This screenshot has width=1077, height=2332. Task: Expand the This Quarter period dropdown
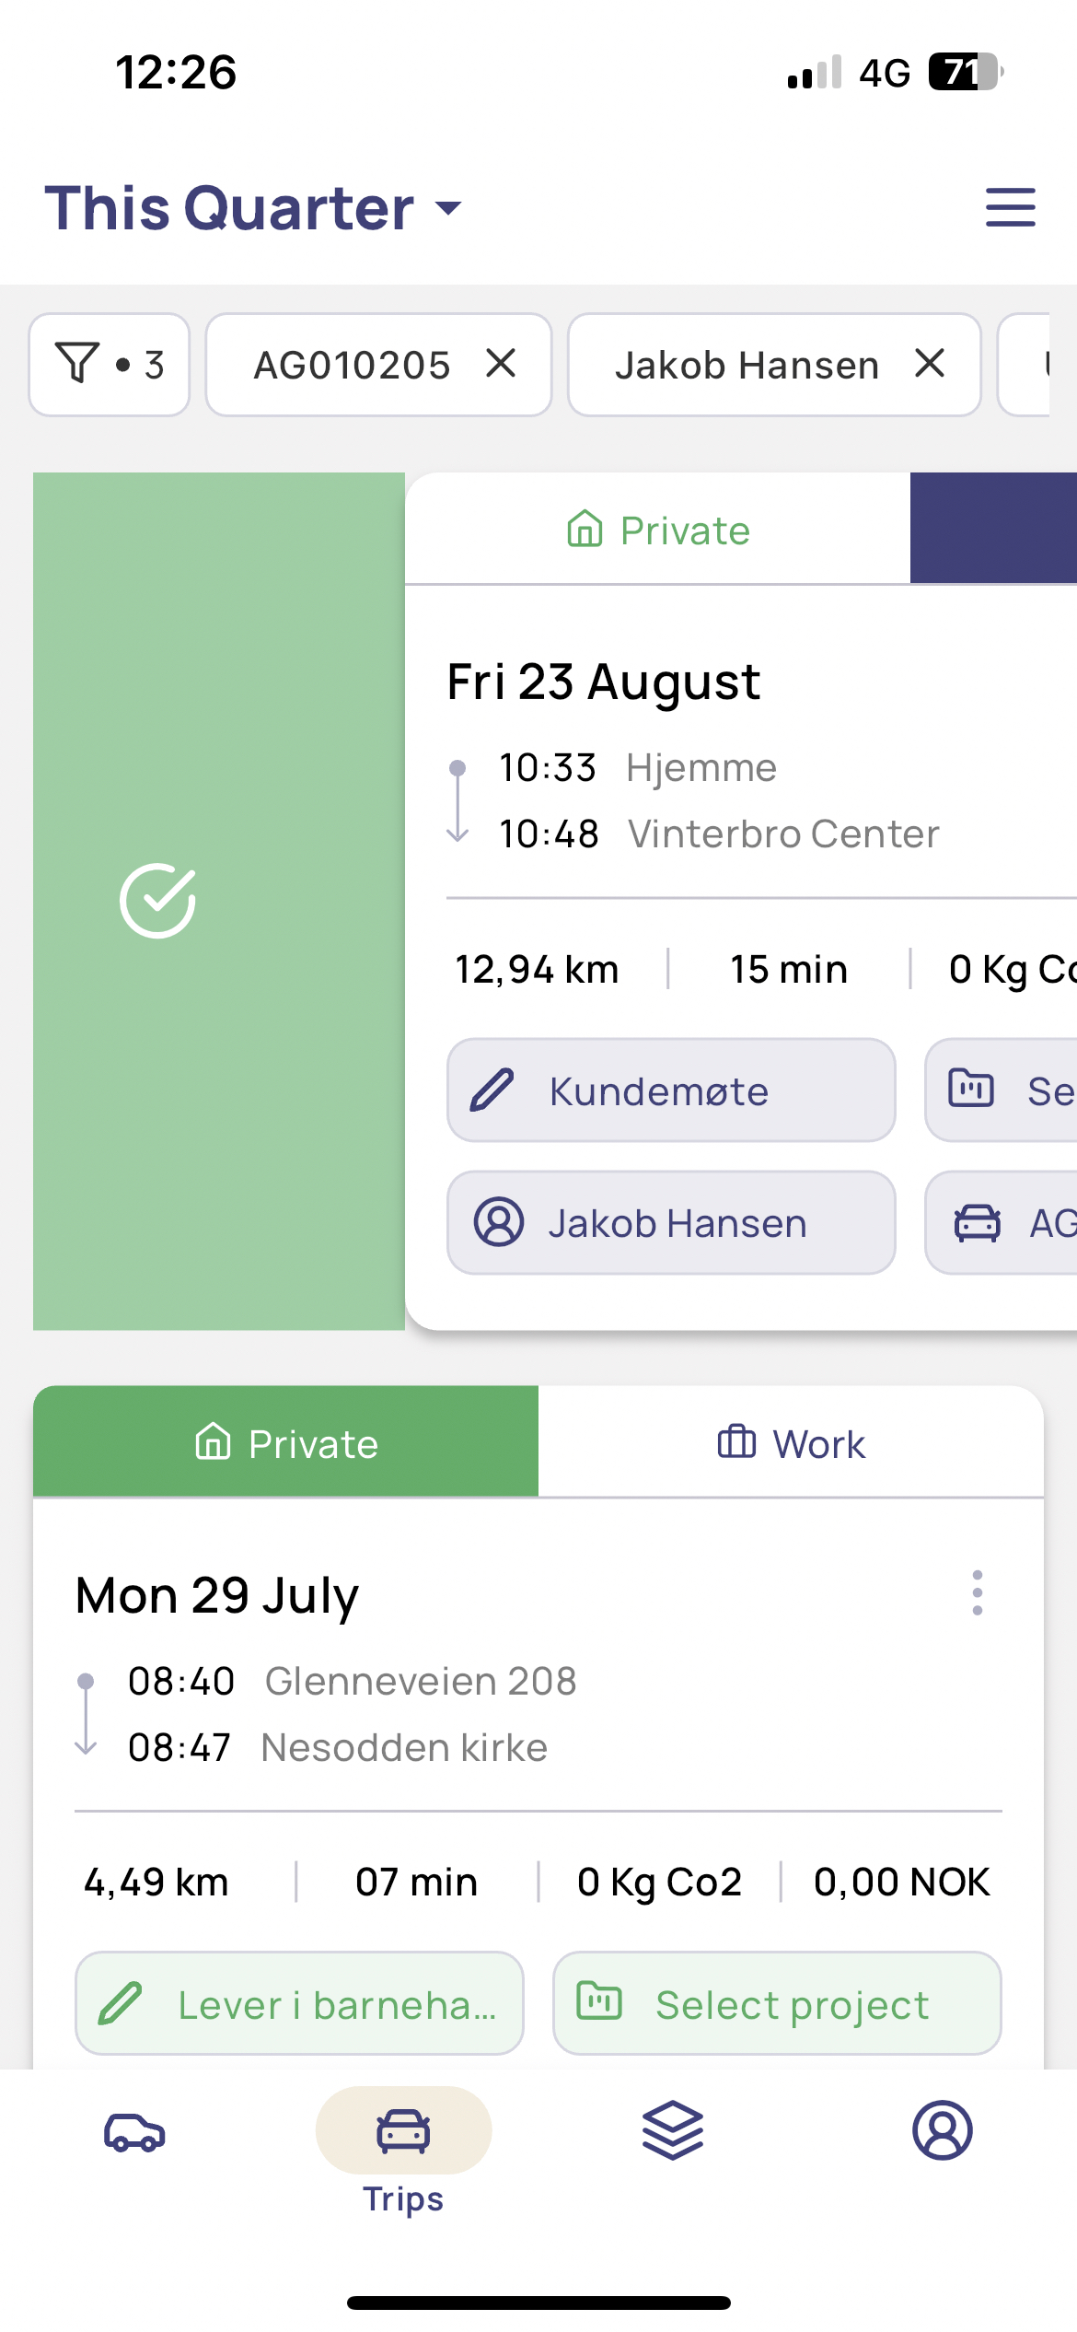pos(253,207)
